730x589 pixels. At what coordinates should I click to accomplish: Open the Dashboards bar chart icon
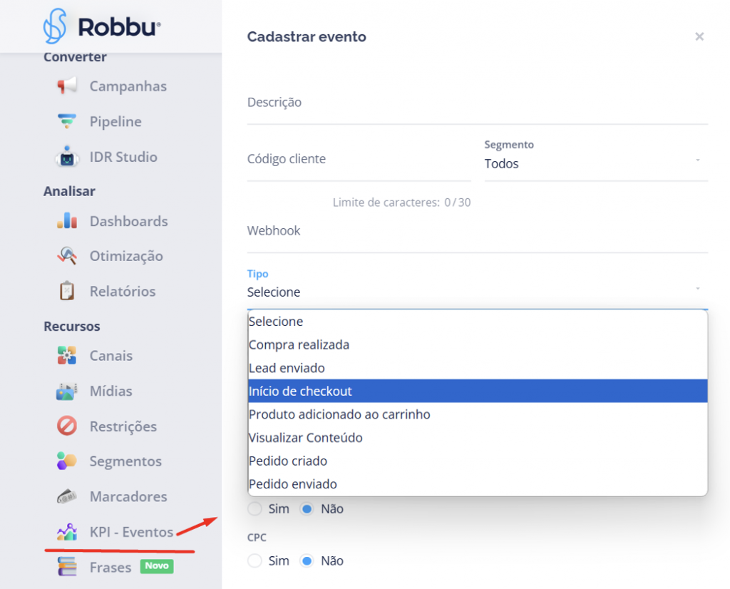tap(67, 221)
